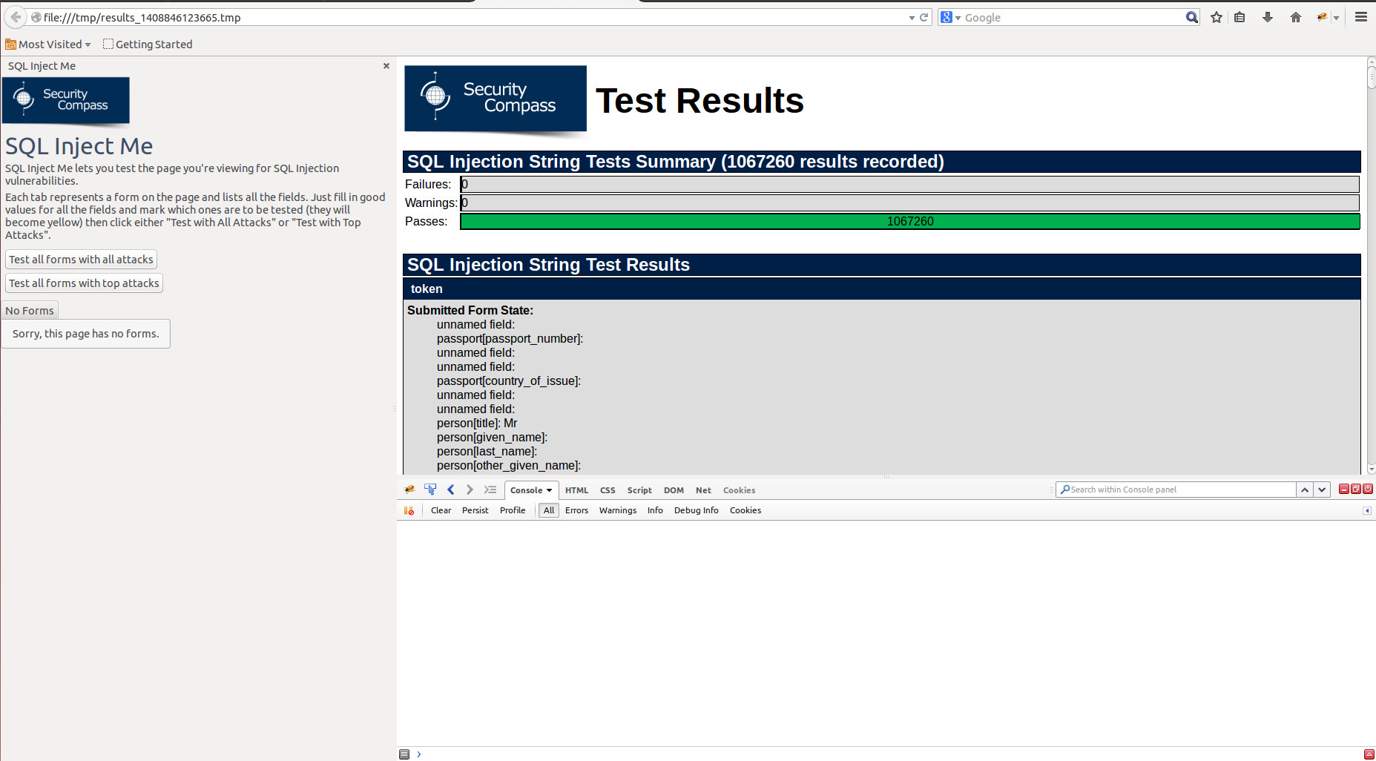
Task: Click the Failures result bar
Action: (910, 184)
